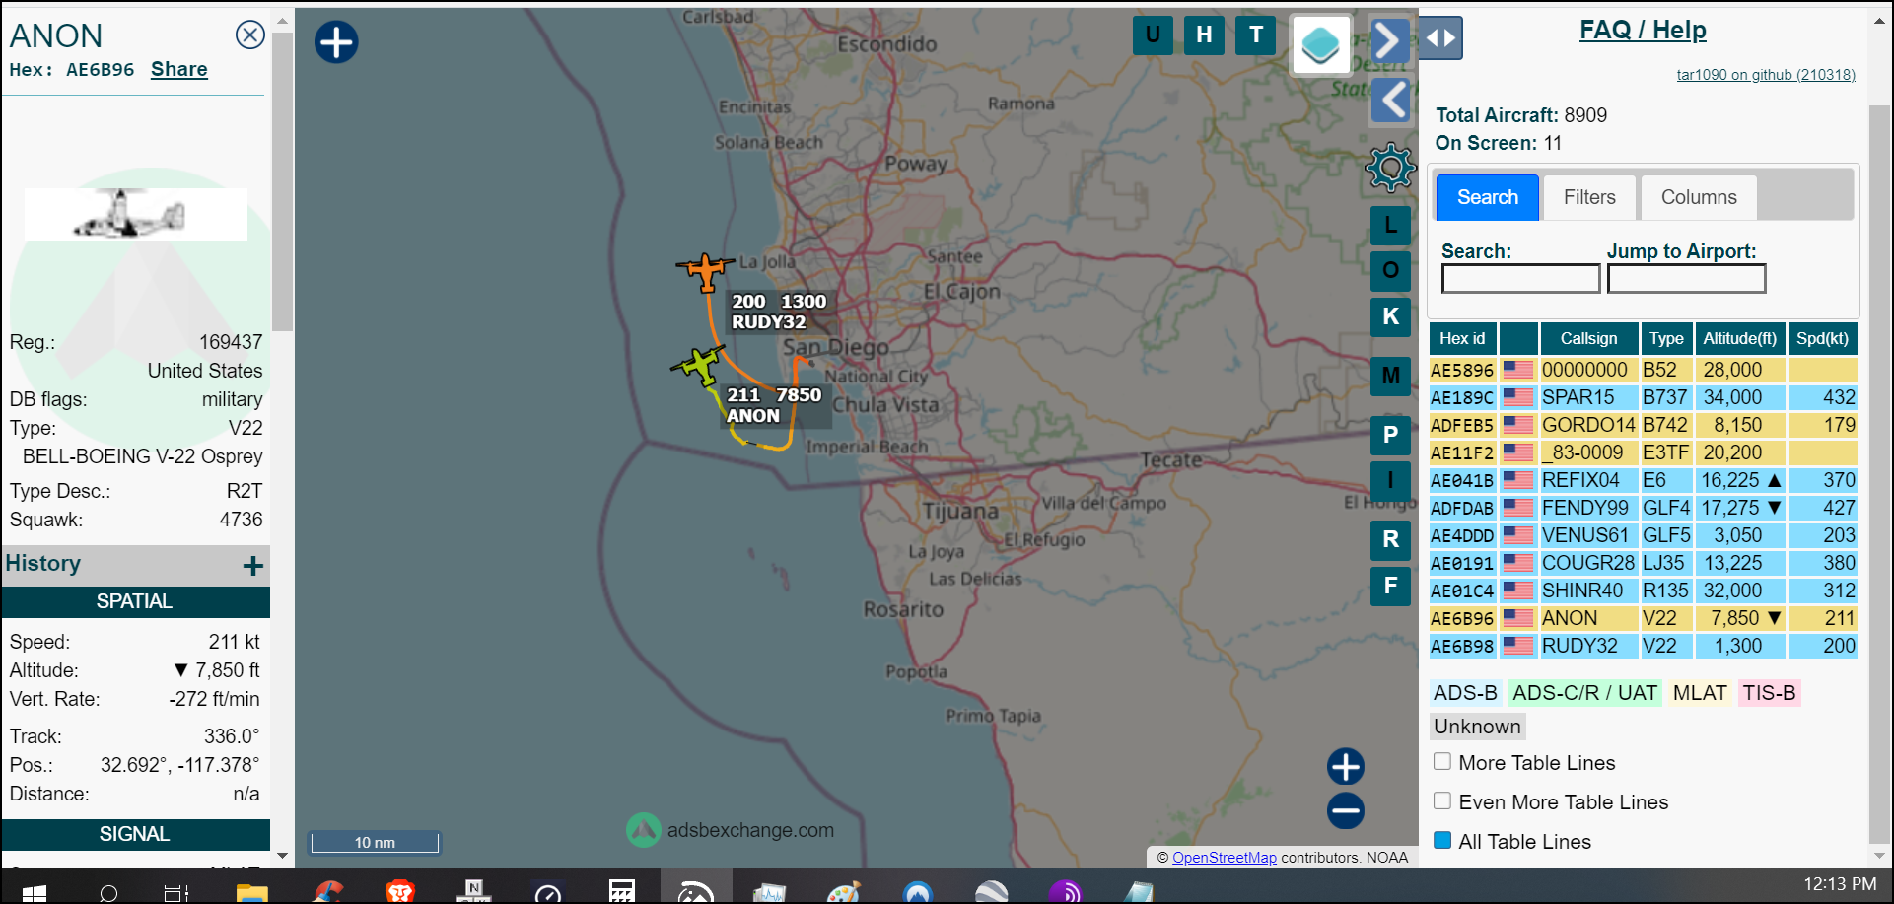Select the SHINR40 aircraft row
This screenshot has height=904, width=1894.
point(1643,591)
